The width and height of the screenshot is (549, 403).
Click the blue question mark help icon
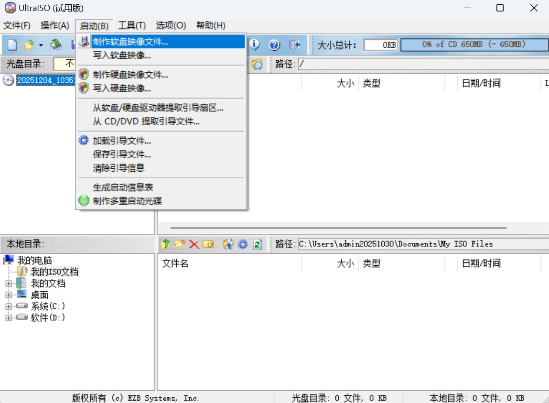274,45
